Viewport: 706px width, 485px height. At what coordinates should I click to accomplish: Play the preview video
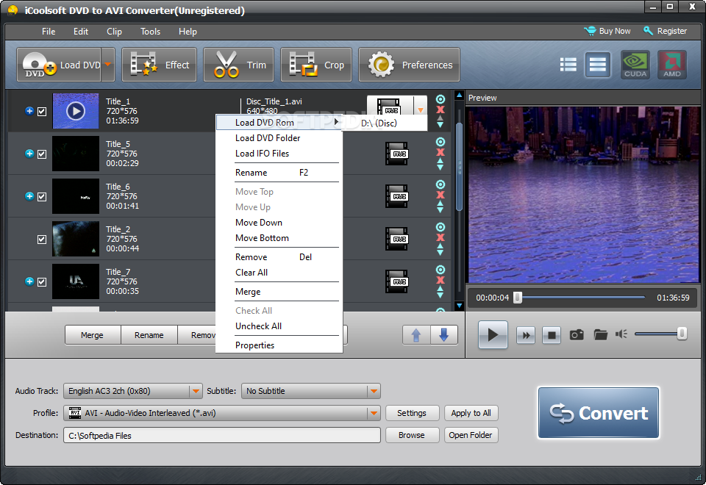point(493,335)
